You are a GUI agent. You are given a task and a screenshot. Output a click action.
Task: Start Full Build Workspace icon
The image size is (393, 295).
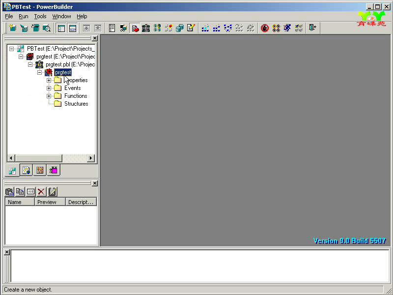point(217,28)
